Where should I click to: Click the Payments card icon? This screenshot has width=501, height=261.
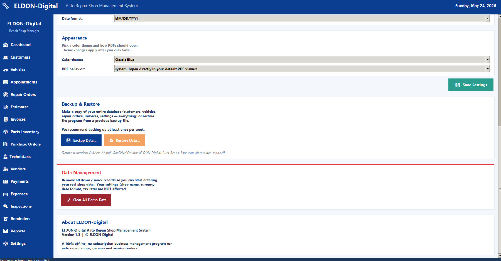coord(5,182)
